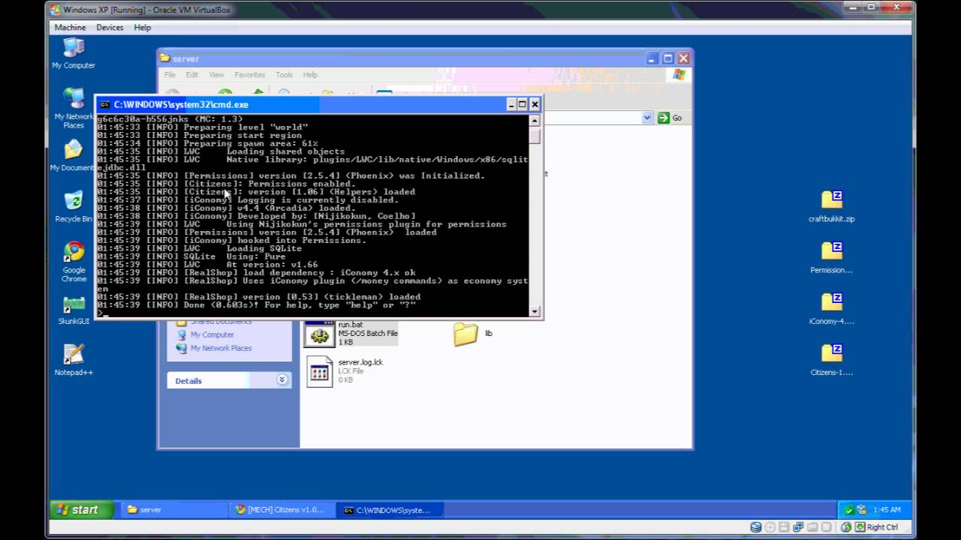Select the server.log.lck file icon
This screenshot has height=540, width=961.
point(320,371)
